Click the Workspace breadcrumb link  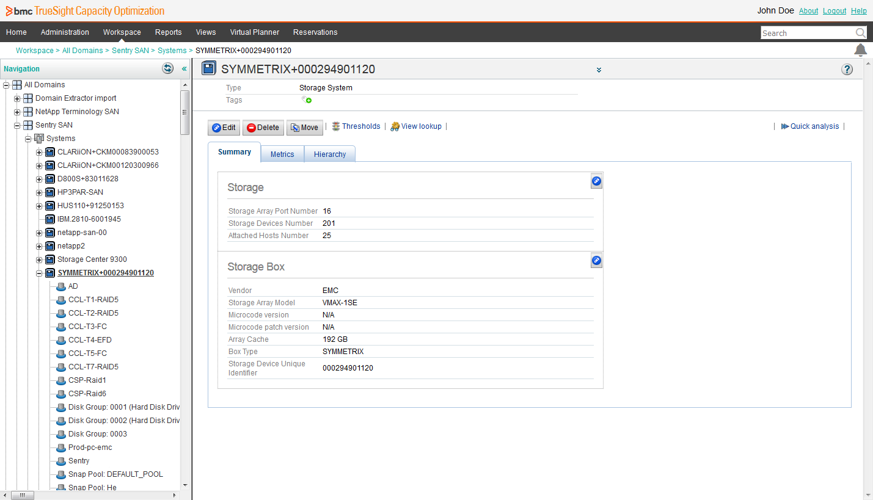[35, 51]
